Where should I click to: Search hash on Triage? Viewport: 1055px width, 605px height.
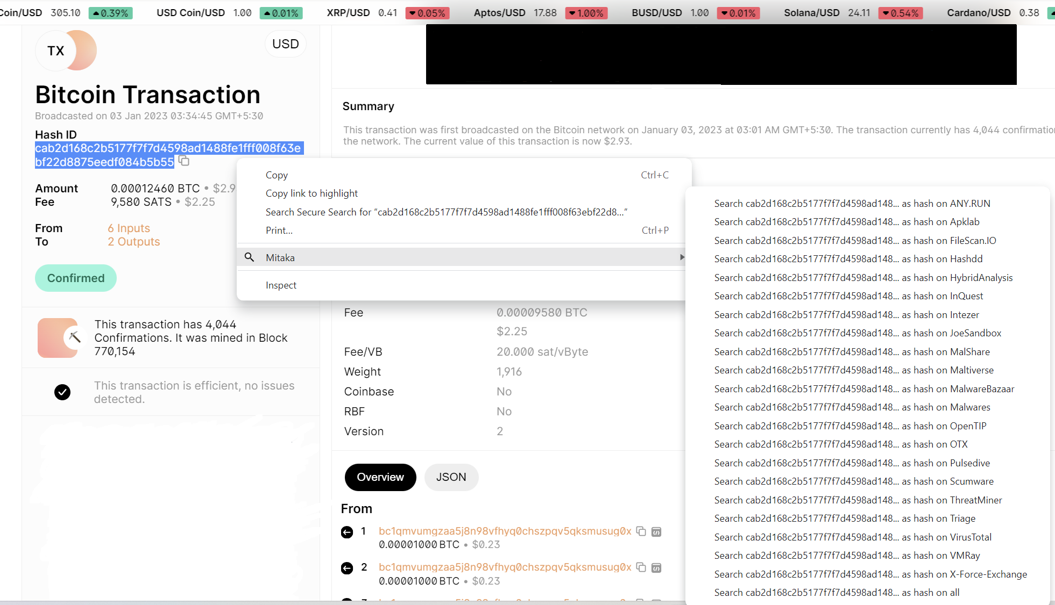point(867,518)
